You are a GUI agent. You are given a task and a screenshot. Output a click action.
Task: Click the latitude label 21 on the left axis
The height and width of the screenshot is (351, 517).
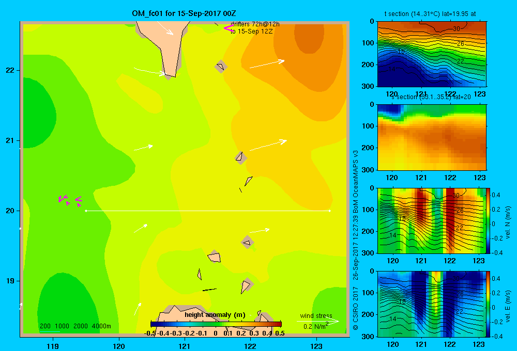point(10,140)
